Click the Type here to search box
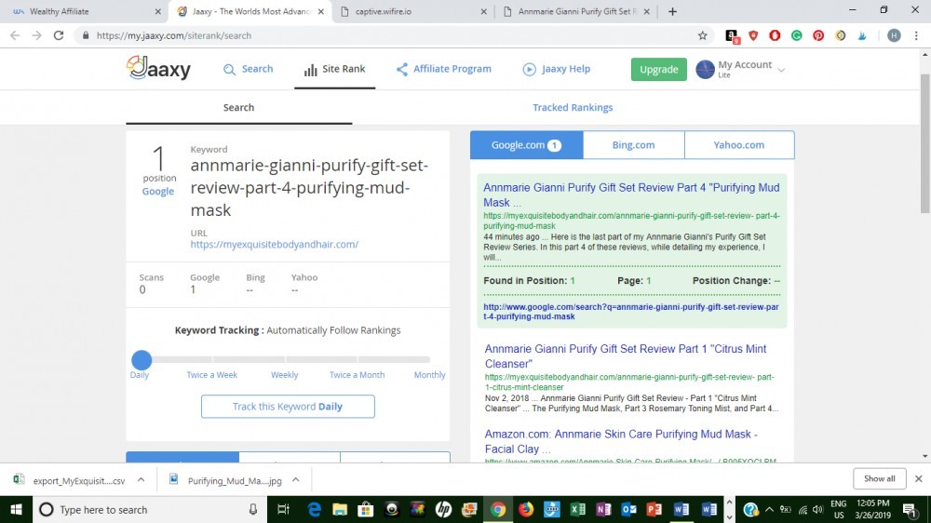This screenshot has height=523, width=931. click(x=148, y=509)
